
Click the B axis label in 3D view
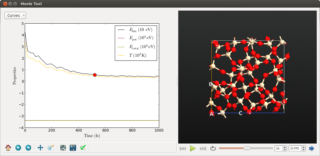click(211, 84)
